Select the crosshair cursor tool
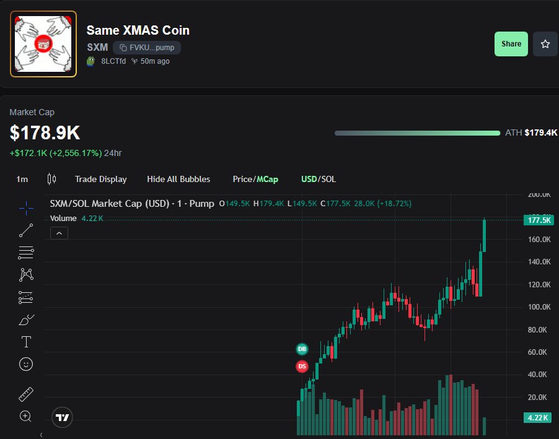This screenshot has width=559, height=439. click(x=25, y=209)
